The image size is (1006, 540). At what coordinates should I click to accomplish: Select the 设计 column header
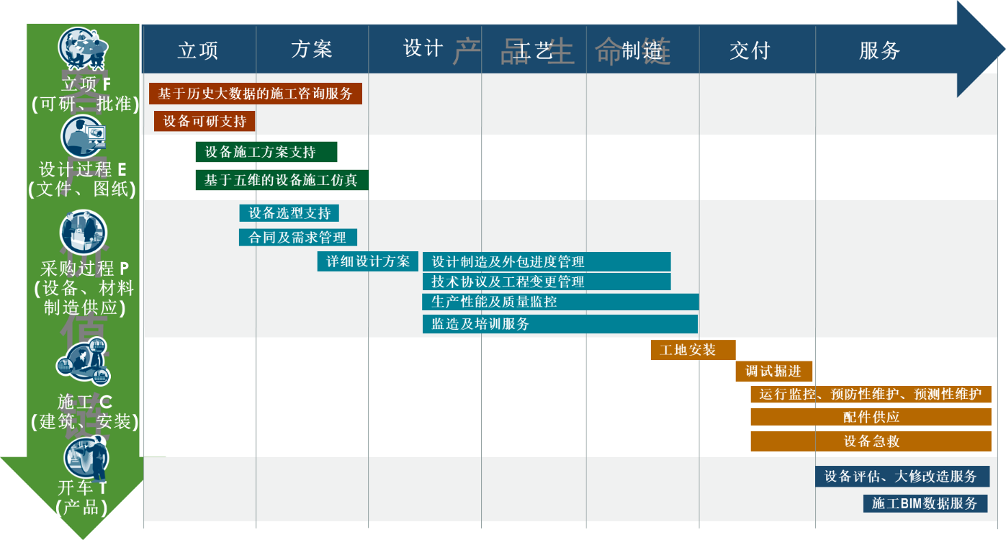tap(424, 50)
